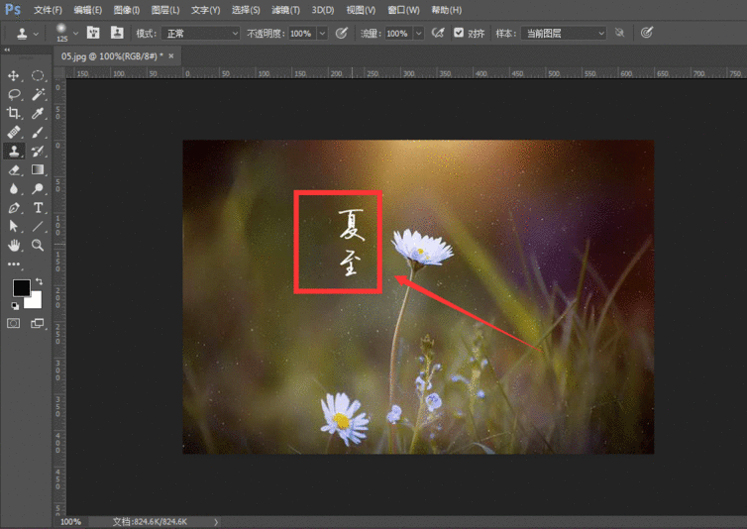
Task: Toggle the 对齐 aligned checkbox
Action: 458,33
